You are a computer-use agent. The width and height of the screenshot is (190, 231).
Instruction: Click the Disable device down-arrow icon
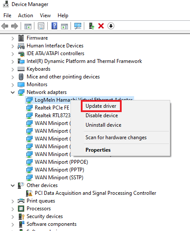[111, 26]
